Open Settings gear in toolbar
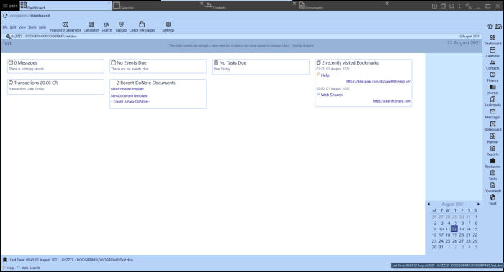The width and height of the screenshot is (504, 272). (168, 27)
